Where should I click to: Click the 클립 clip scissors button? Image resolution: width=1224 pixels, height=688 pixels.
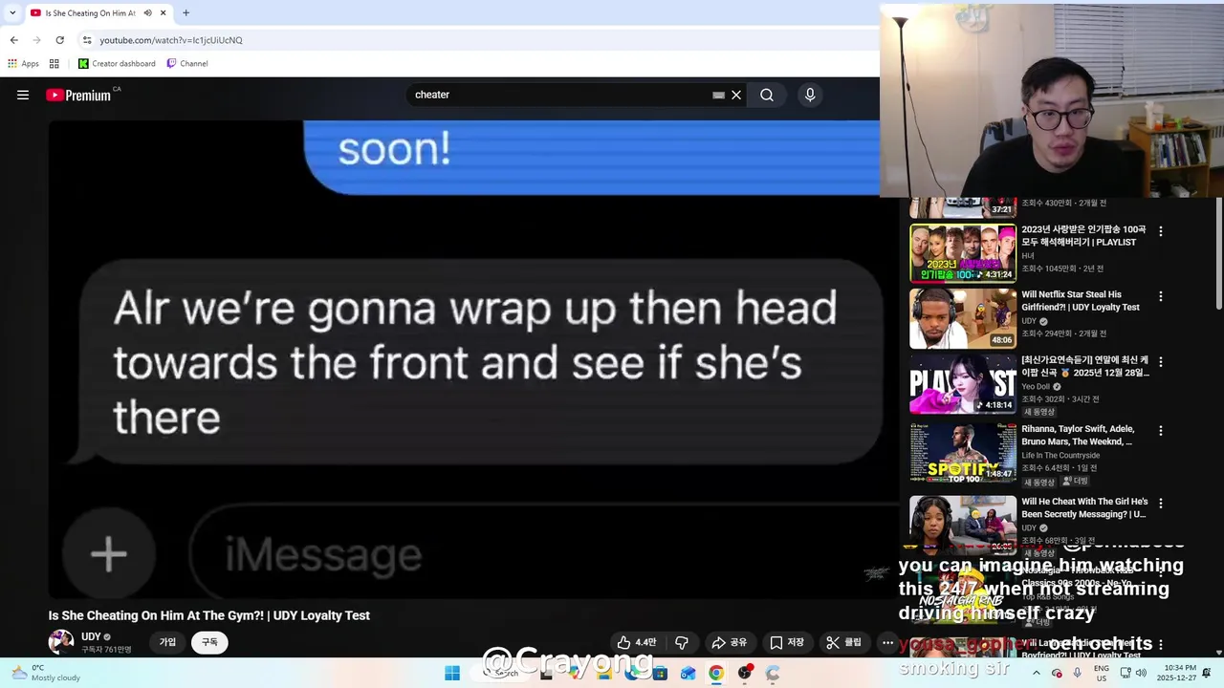pyautogui.click(x=844, y=642)
